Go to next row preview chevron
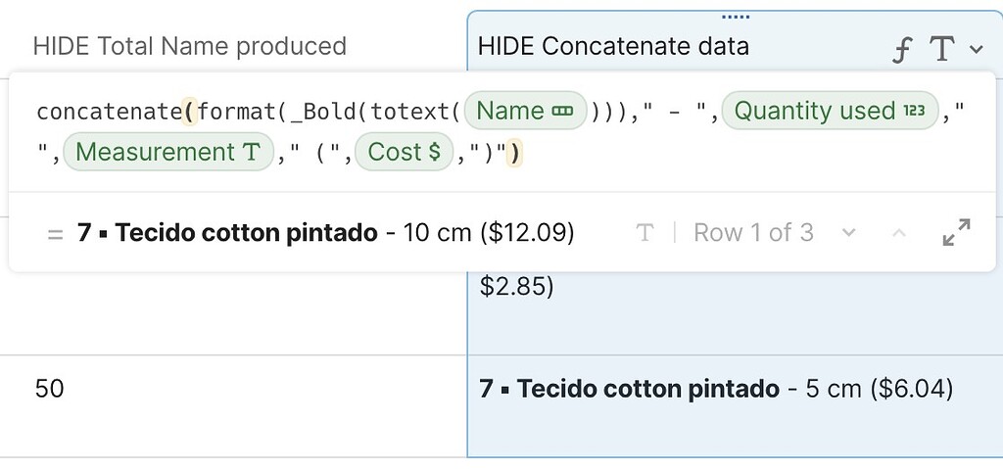This screenshot has width=1003, height=469. [x=849, y=232]
